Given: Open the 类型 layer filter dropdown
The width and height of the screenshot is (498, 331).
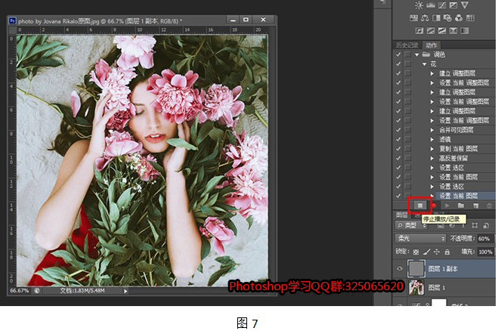Looking at the screenshot, I should tap(411, 225).
